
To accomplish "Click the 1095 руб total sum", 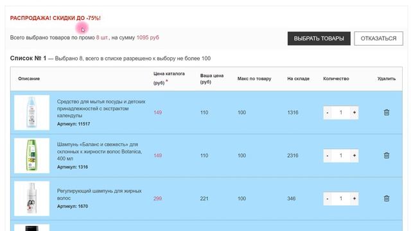I will click(x=148, y=37).
